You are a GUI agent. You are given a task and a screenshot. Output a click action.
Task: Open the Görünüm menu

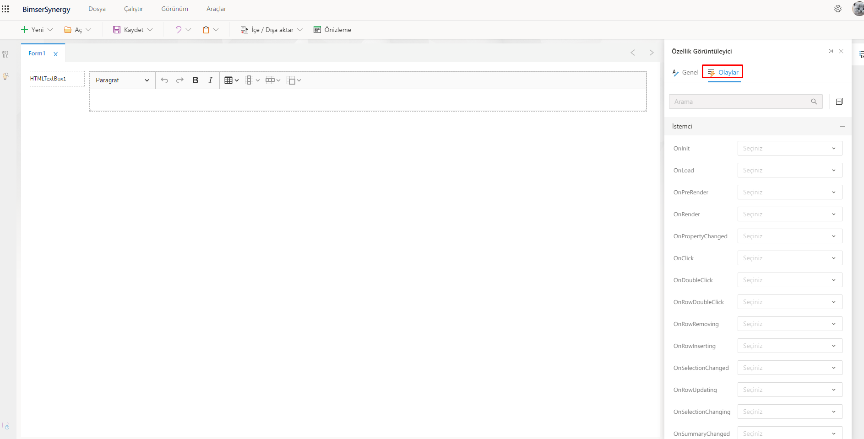click(x=175, y=9)
